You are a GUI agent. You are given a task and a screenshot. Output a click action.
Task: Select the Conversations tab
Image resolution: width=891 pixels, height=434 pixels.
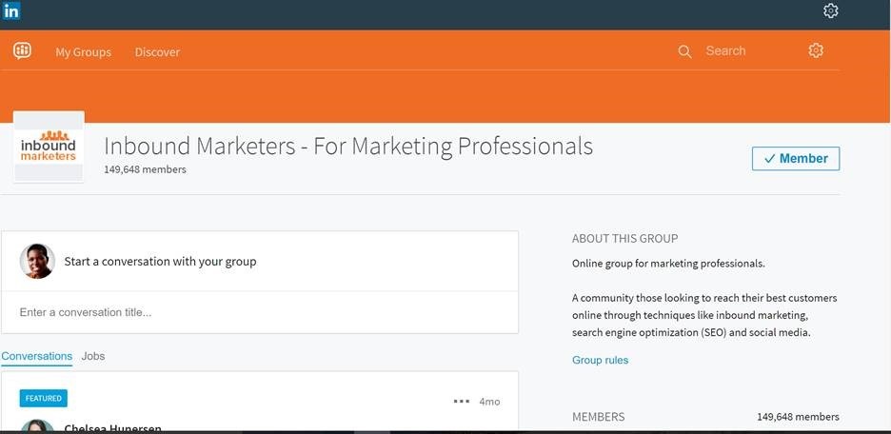pyautogui.click(x=37, y=356)
